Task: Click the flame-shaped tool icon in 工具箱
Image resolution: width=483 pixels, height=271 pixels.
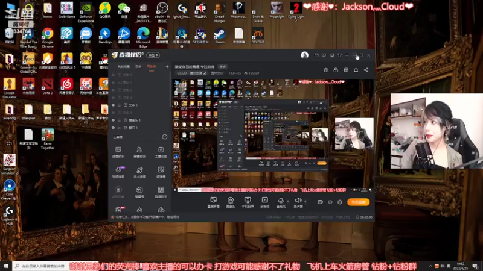Action: [139, 210]
